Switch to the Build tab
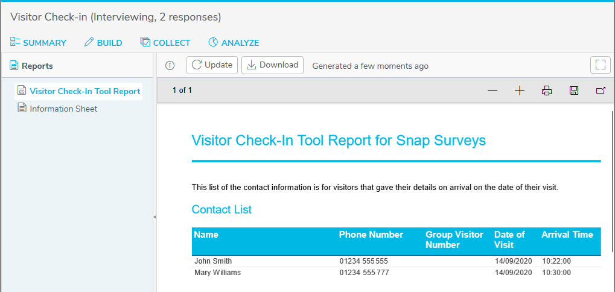 click(x=103, y=43)
